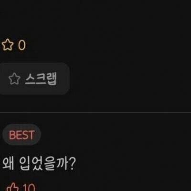The image size is (191, 191).
Task: Click the yellow star icon beside the 0 count
Action: pos(8,45)
